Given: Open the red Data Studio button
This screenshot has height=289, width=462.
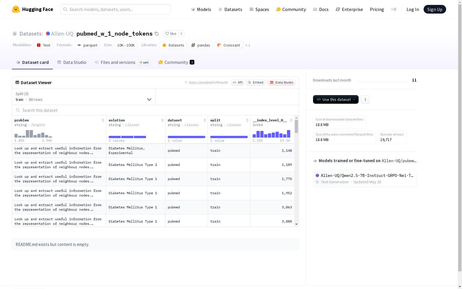Looking at the screenshot, I should click(282, 82).
